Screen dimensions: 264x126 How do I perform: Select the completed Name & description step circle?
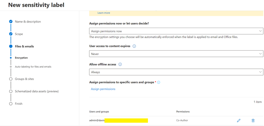(x=11, y=22)
